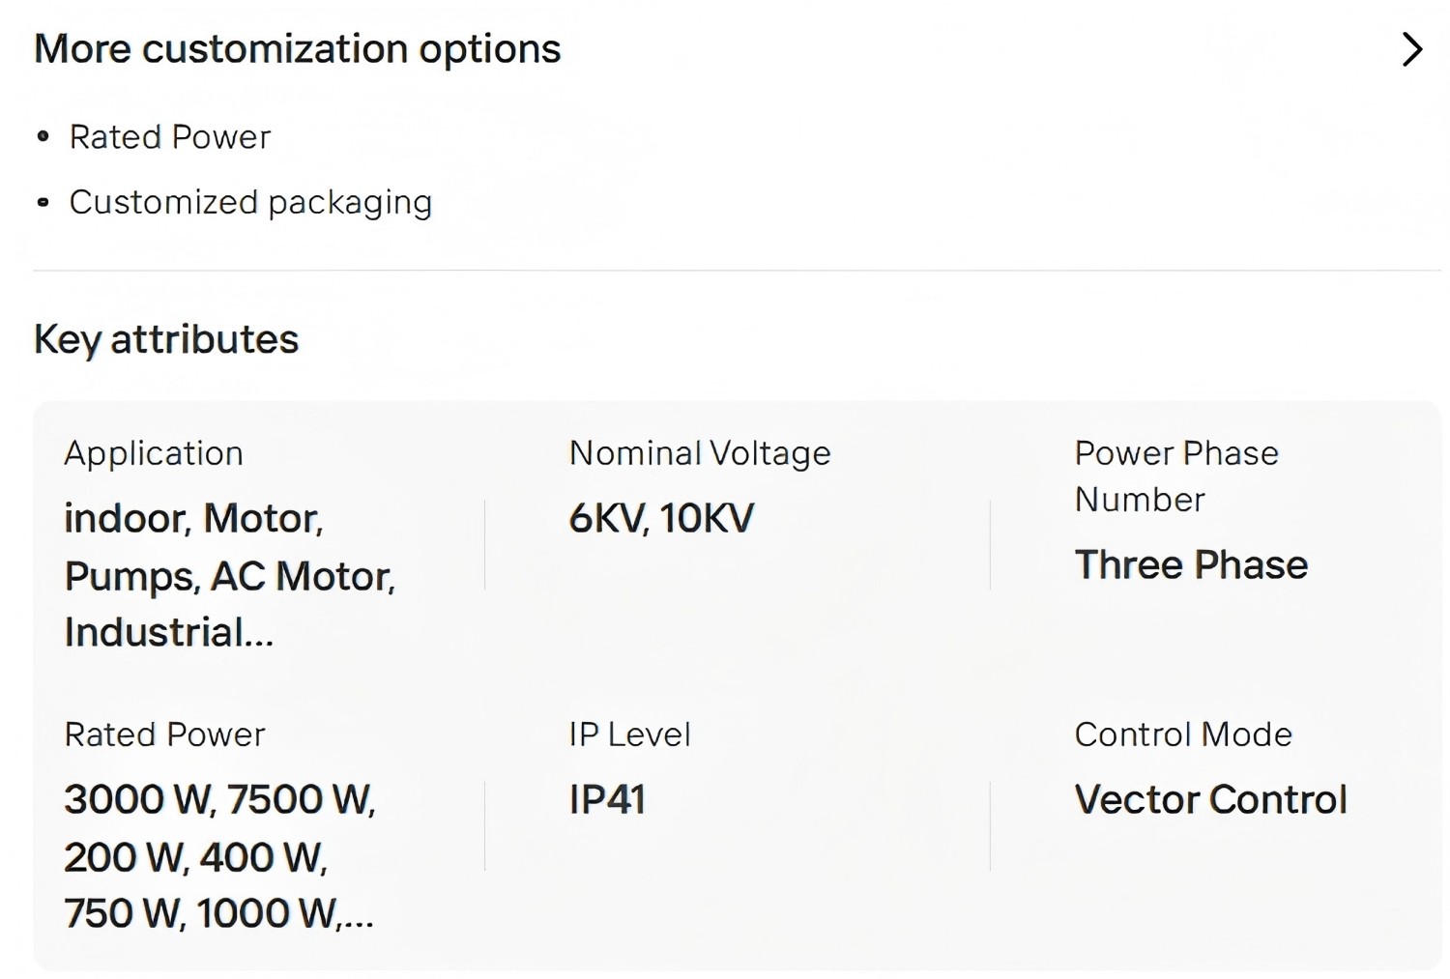Click the Key attributes heading
Viewport: 1450px width, 979px height.
click(x=166, y=339)
